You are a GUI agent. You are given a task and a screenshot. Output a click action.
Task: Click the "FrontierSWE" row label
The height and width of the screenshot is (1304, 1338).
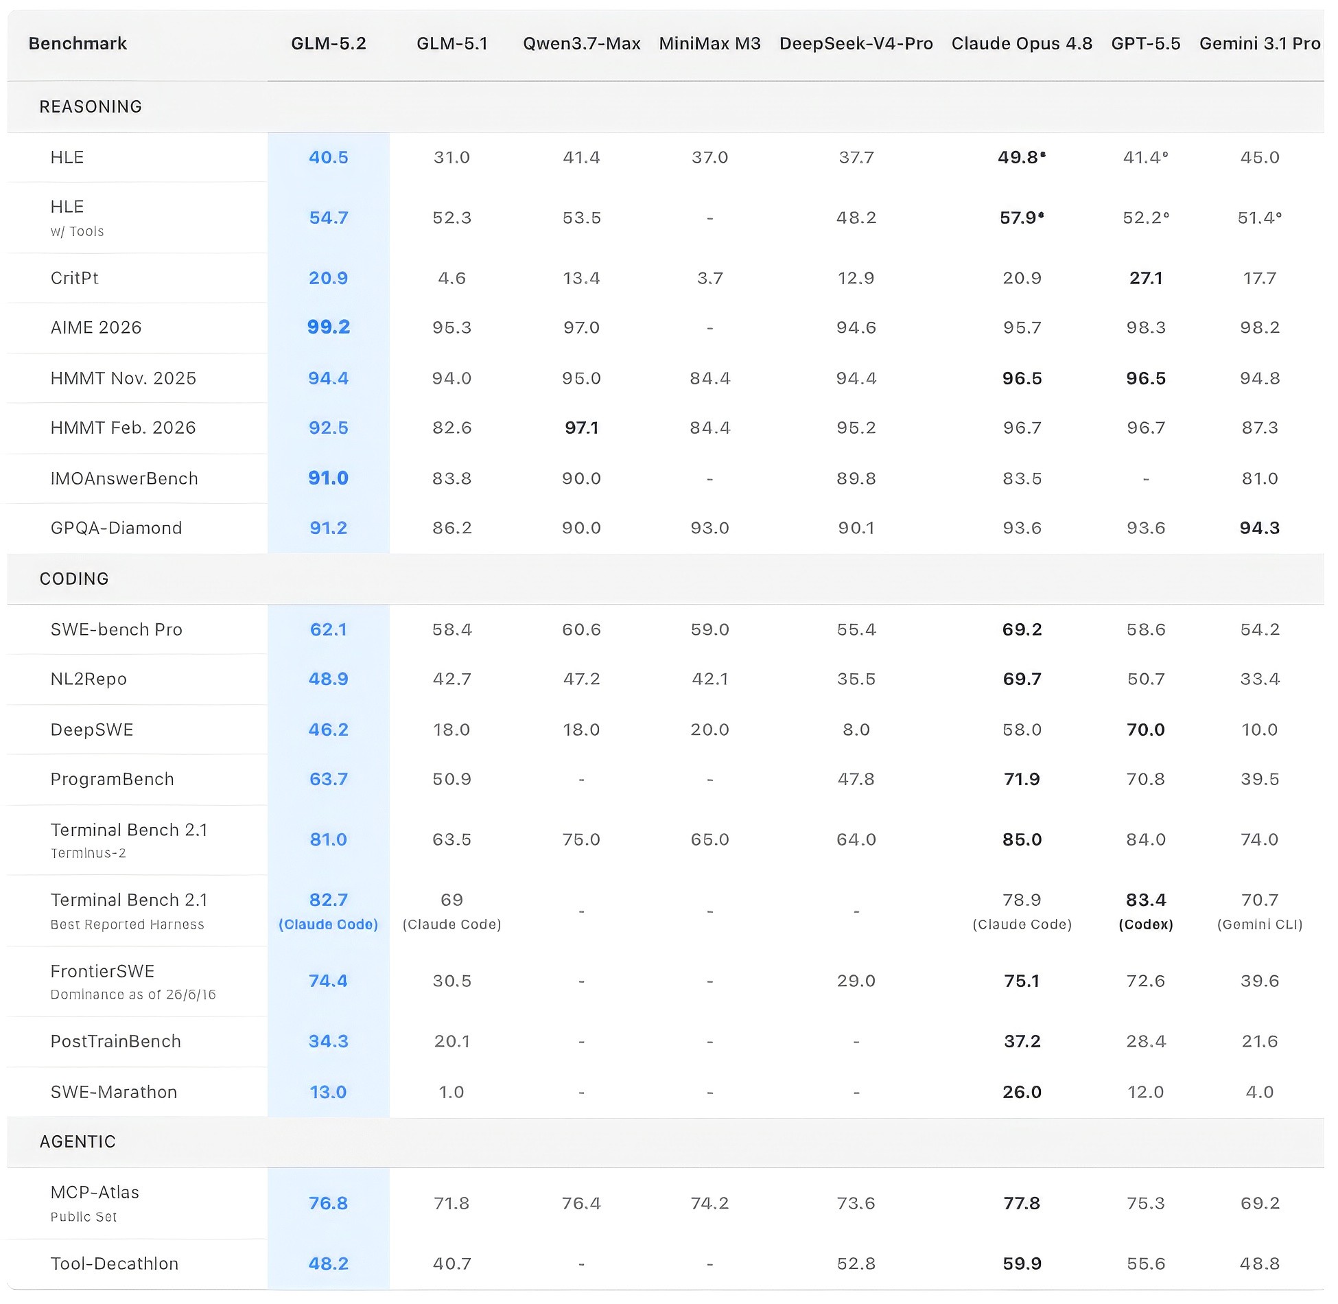[102, 972]
